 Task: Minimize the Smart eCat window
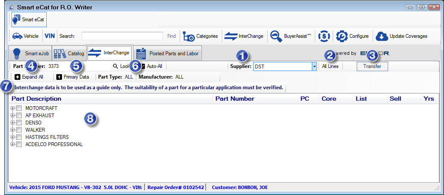tap(410, 7)
